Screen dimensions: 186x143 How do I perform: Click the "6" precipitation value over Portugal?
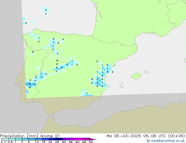pyautogui.click(x=30, y=84)
